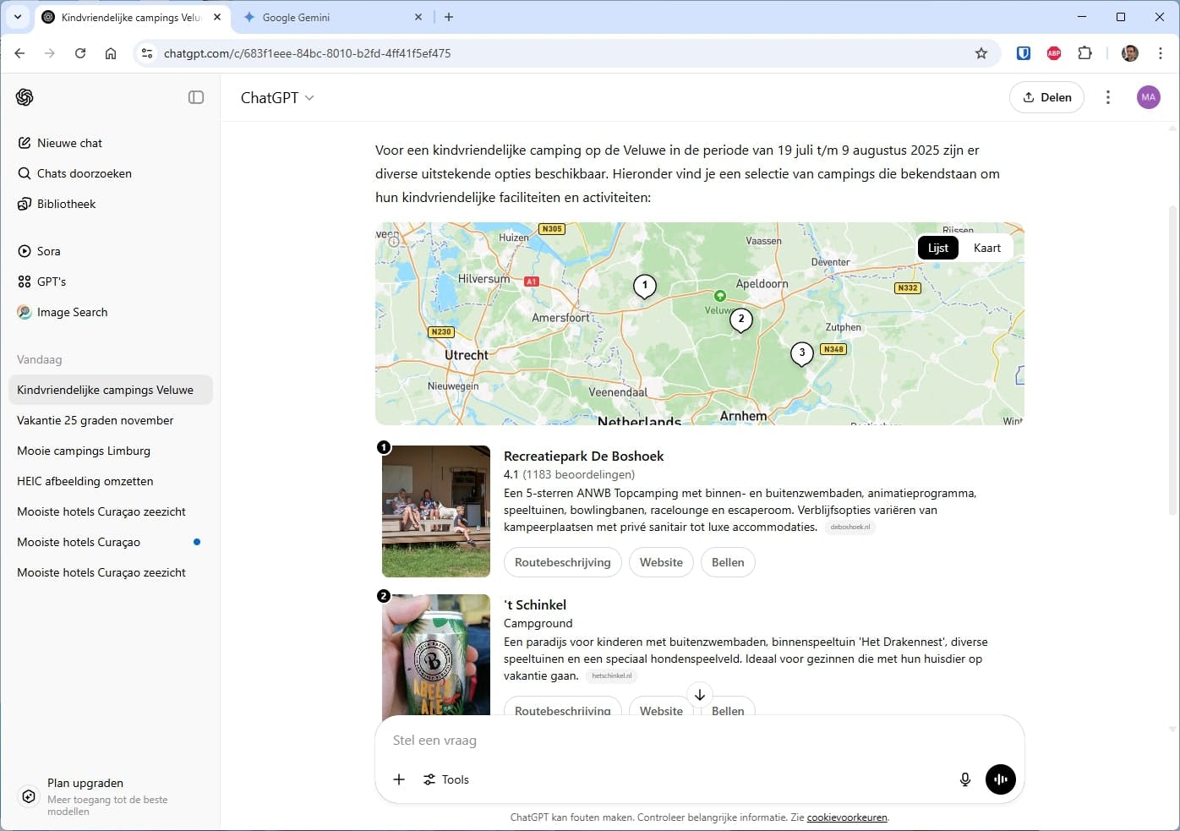Open chat Mooie campings Limburg

click(x=110, y=451)
